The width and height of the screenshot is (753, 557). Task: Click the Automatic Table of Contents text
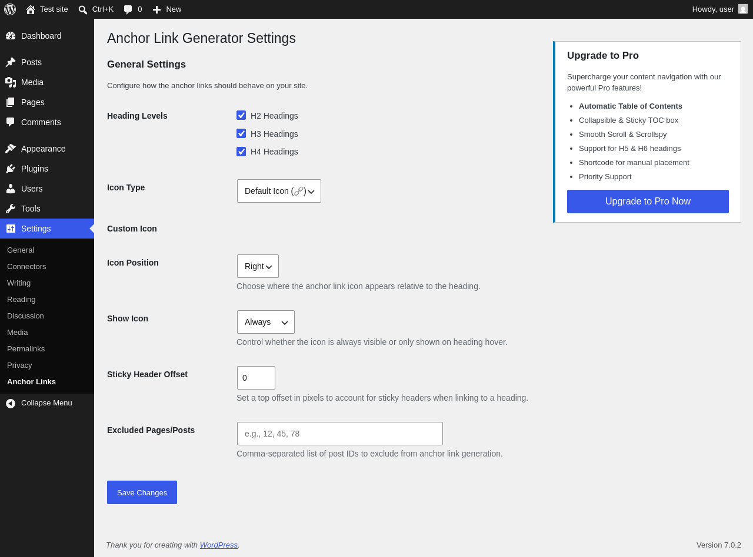(x=631, y=106)
